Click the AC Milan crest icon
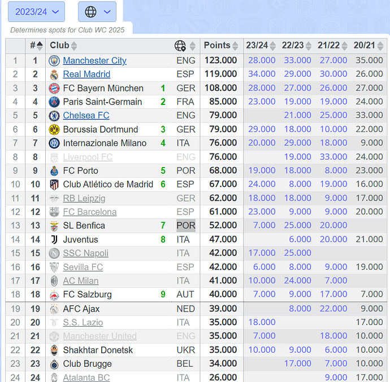This screenshot has height=382, width=390. pyautogui.click(x=54, y=281)
